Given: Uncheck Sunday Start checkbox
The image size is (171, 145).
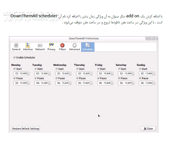Looking at the screenshot, I should point(140,69).
